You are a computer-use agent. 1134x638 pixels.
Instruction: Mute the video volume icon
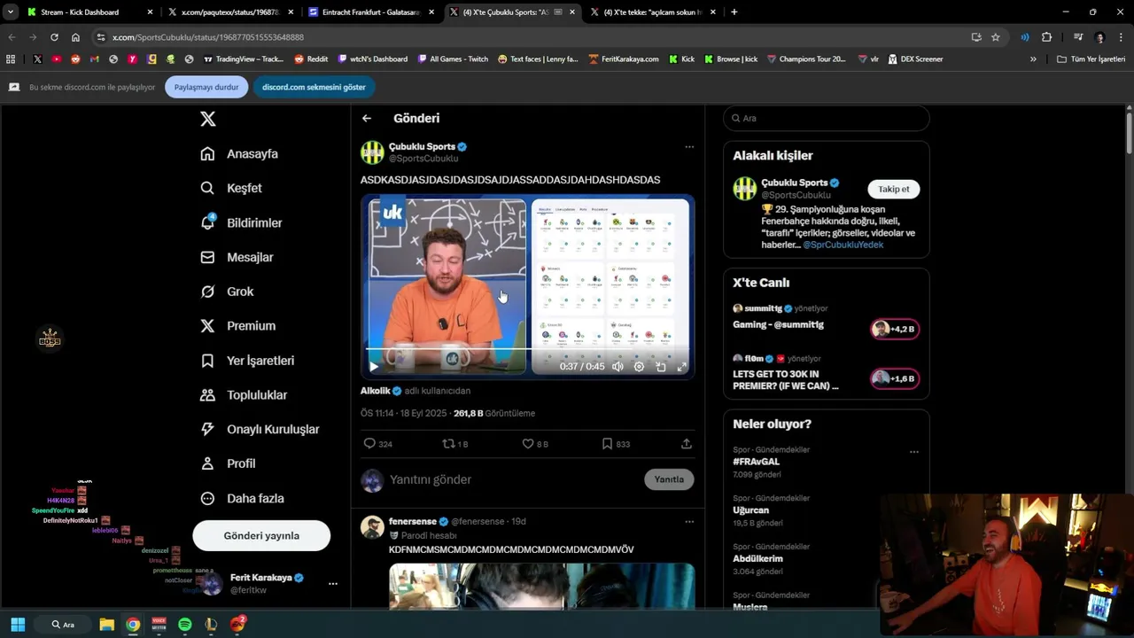pos(617,366)
